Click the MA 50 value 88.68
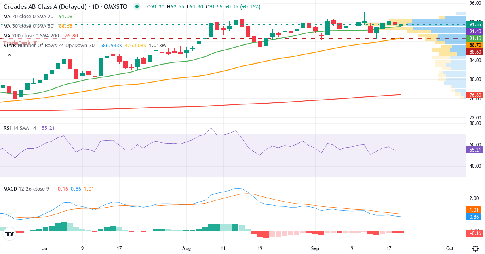The image size is (485, 254). pyautogui.click(x=66, y=26)
